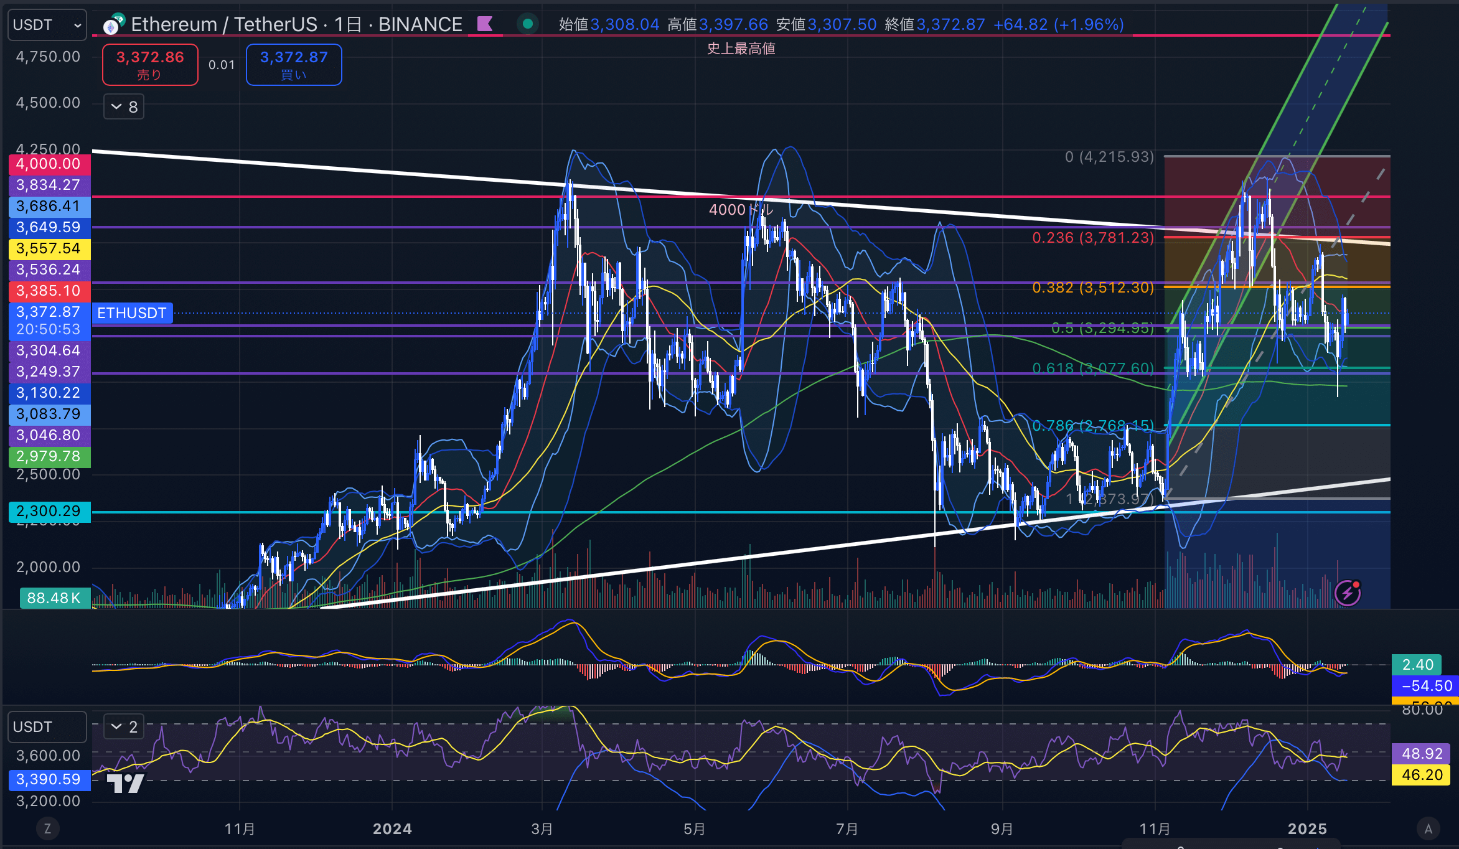Toggle the A auto-scale button

click(x=1429, y=828)
